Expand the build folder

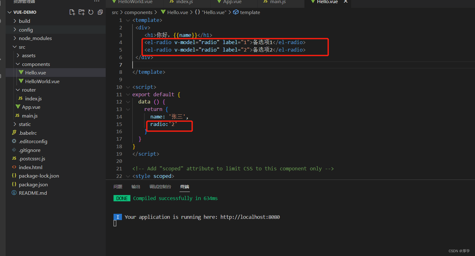(15, 21)
